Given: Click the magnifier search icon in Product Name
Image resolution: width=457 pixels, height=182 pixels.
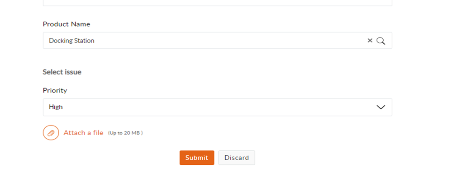Looking at the screenshot, I should (381, 41).
